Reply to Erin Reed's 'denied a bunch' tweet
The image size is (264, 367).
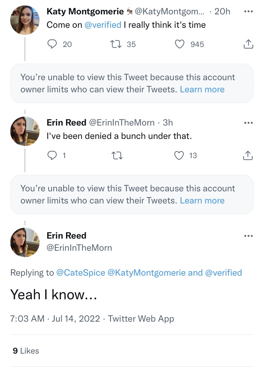[x=52, y=155]
